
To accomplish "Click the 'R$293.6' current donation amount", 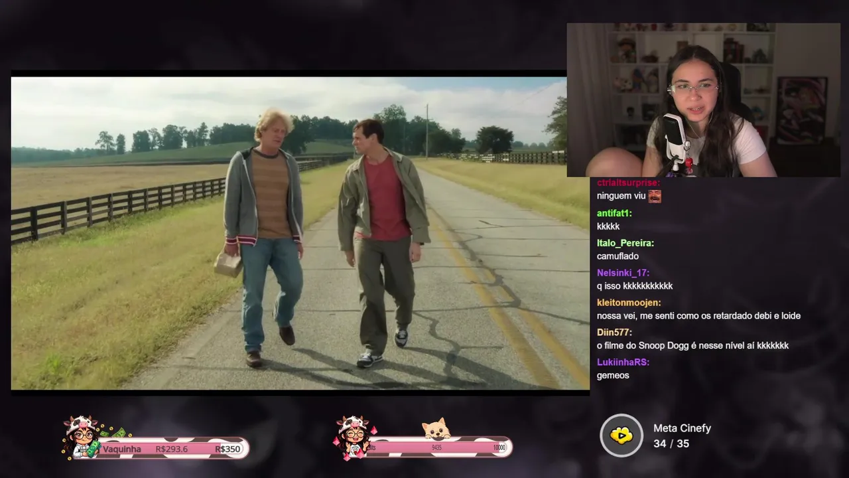I will 171,449.
